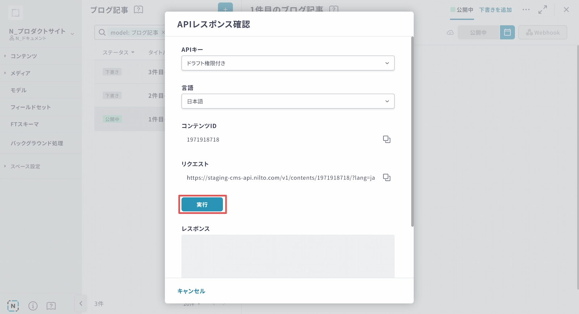
Task: Expand the N_プロダクトサイト space switcher
Action: (x=72, y=34)
